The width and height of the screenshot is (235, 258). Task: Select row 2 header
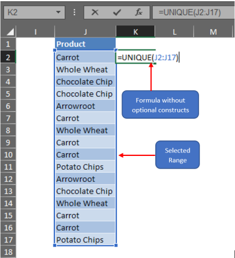tap(8, 57)
